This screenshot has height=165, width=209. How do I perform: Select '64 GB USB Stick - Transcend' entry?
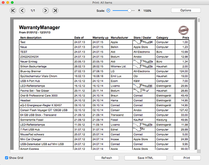(x=46, y=115)
